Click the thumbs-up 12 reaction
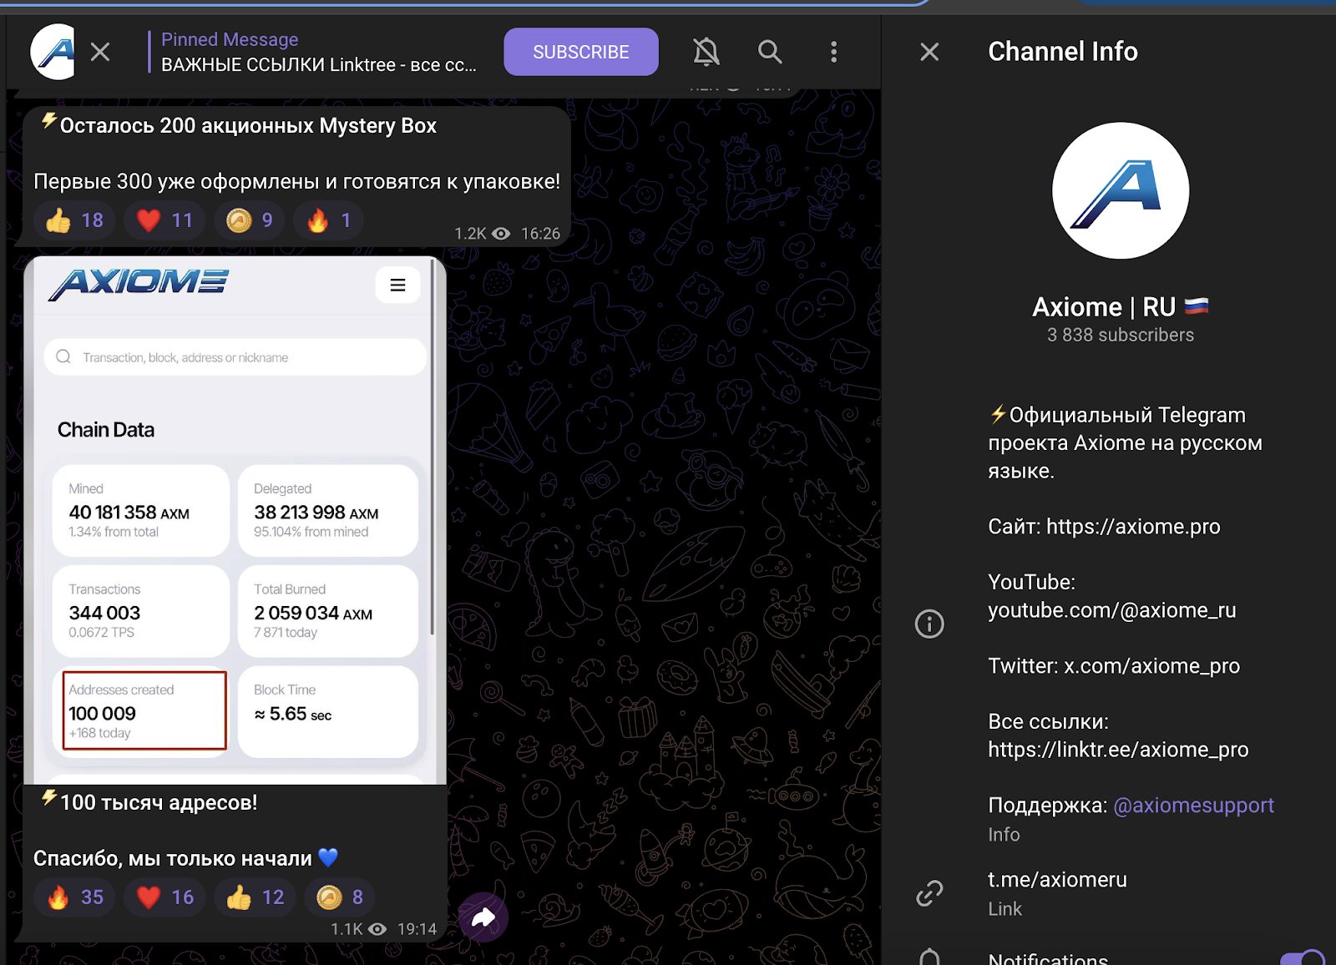Viewport: 1336px width, 965px height. [x=255, y=897]
